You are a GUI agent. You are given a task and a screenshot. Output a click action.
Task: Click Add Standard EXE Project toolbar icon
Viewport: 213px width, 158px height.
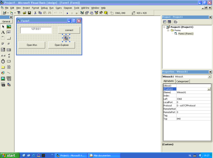[5, 13]
